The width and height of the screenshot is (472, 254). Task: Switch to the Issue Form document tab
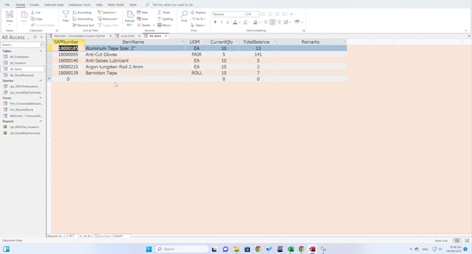(127, 36)
